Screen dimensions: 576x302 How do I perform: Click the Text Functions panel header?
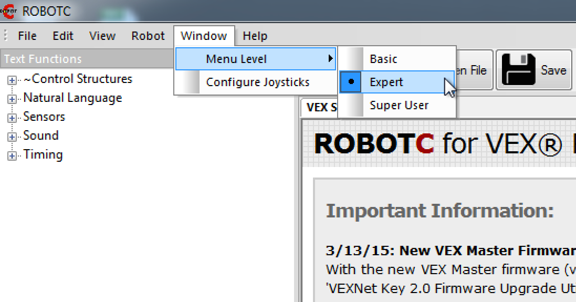coord(87,59)
